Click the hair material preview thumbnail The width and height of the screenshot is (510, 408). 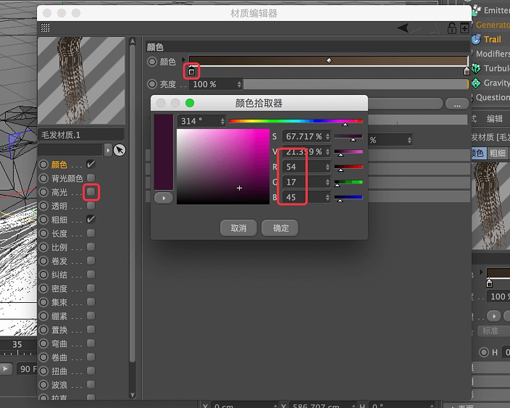pos(82,80)
